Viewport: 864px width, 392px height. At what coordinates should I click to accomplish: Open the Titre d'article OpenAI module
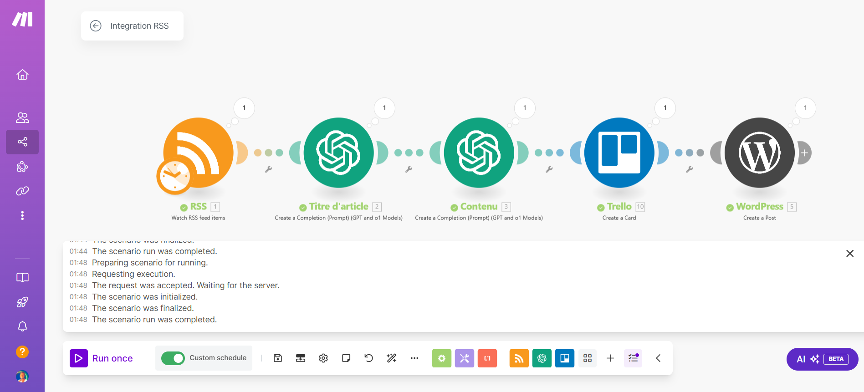pyautogui.click(x=339, y=153)
